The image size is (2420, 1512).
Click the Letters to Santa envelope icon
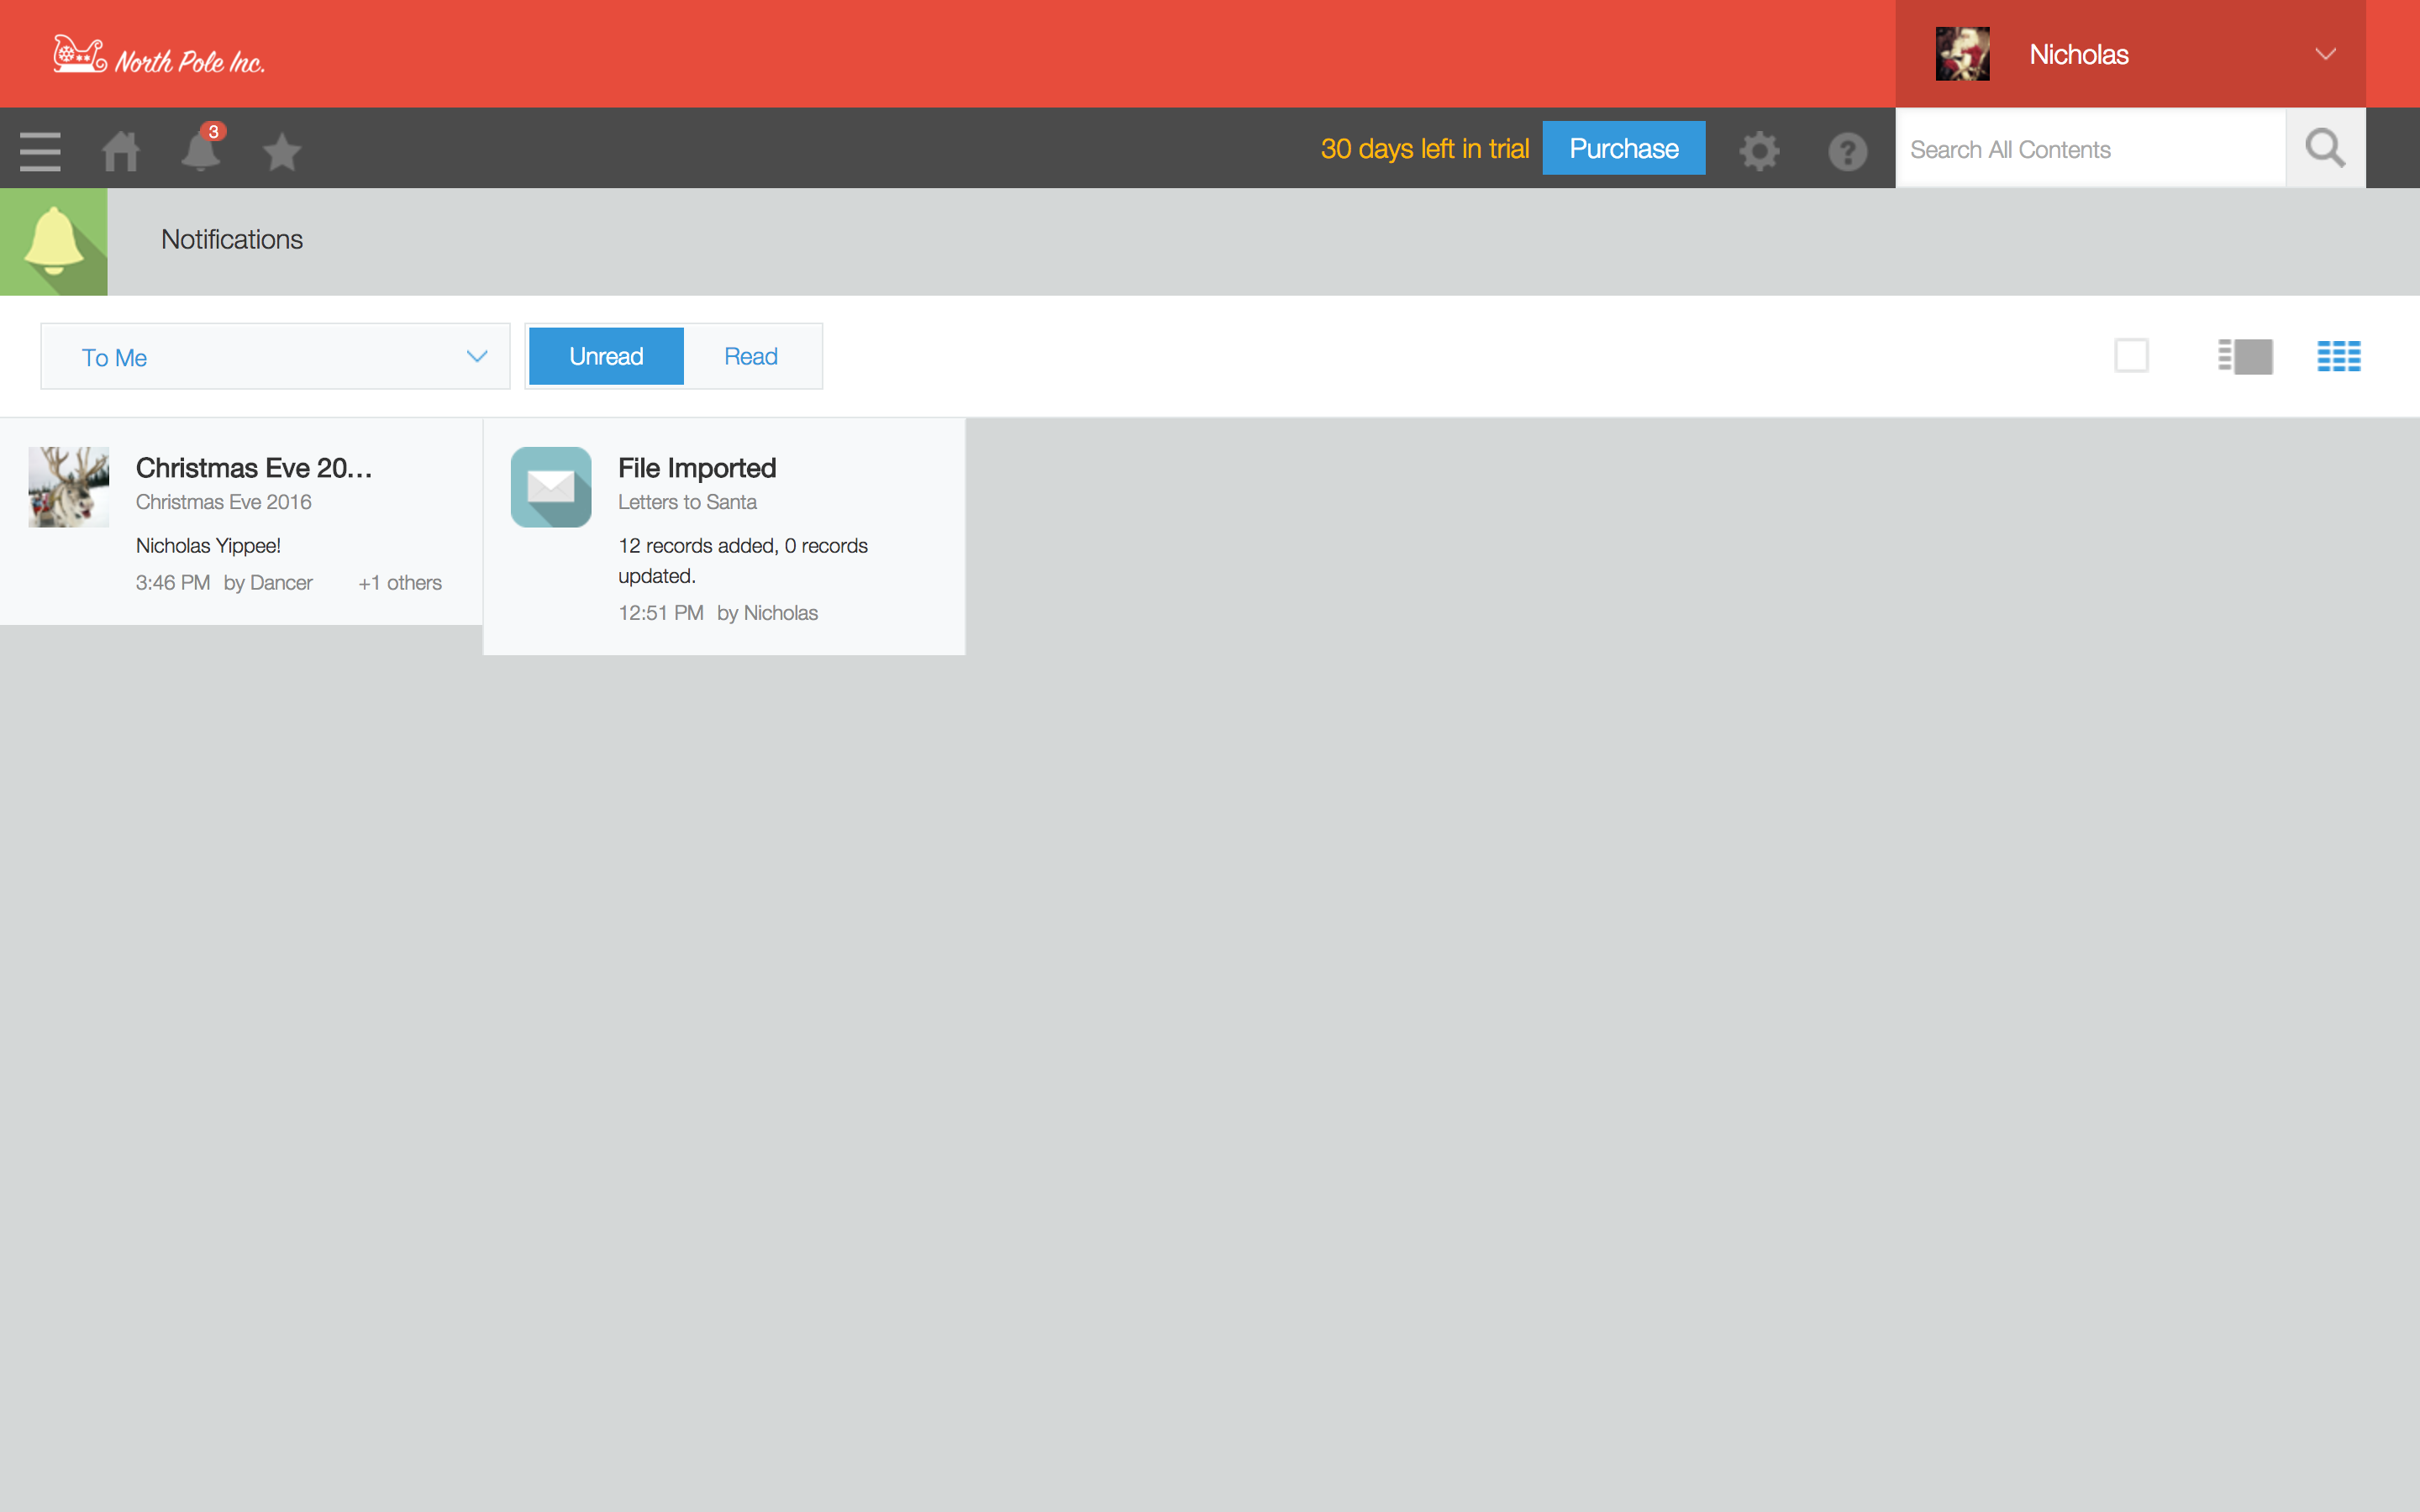coord(551,487)
